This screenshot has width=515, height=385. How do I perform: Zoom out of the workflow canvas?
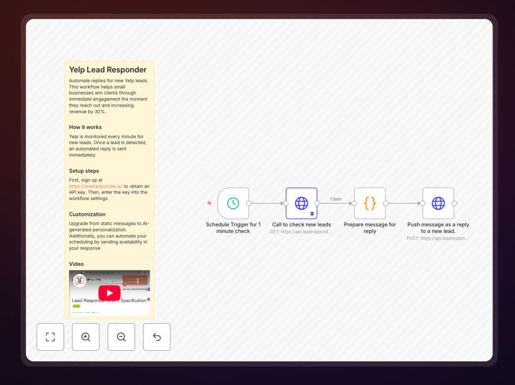click(x=121, y=337)
